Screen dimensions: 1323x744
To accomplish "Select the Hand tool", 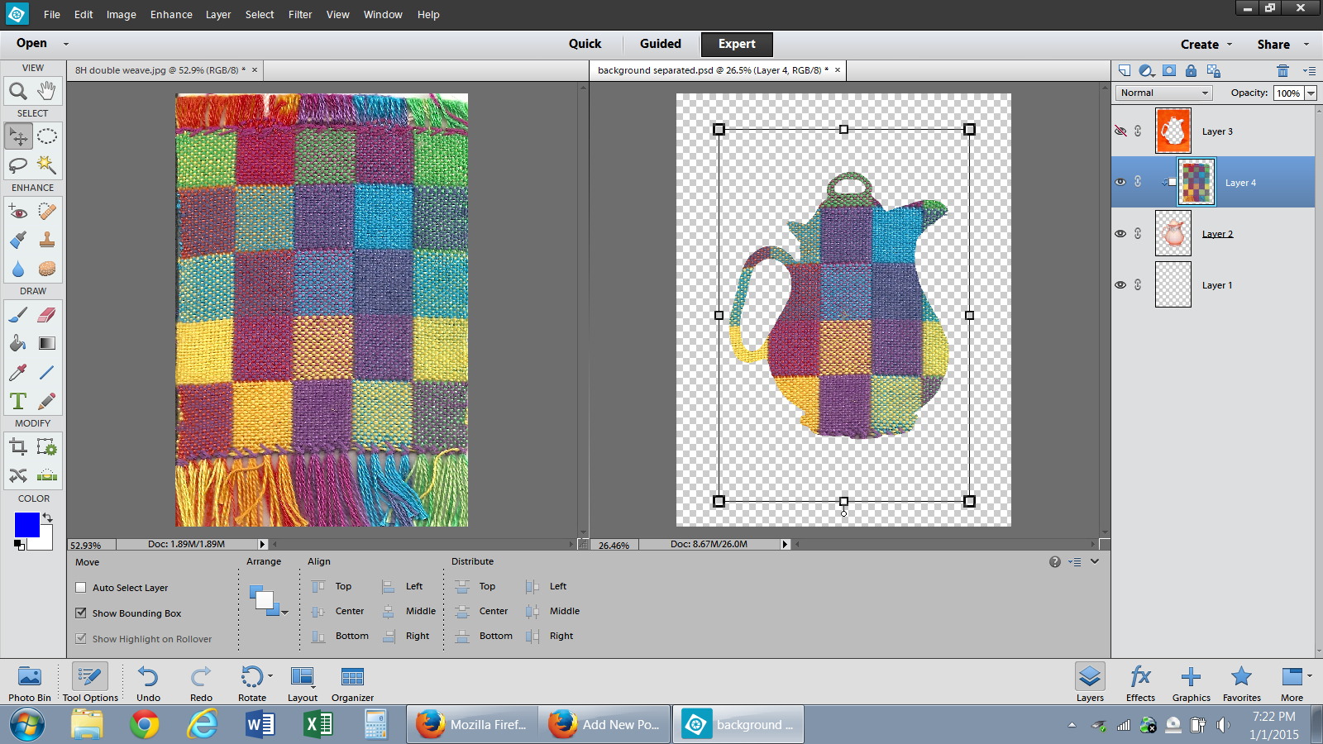I will pyautogui.click(x=47, y=90).
